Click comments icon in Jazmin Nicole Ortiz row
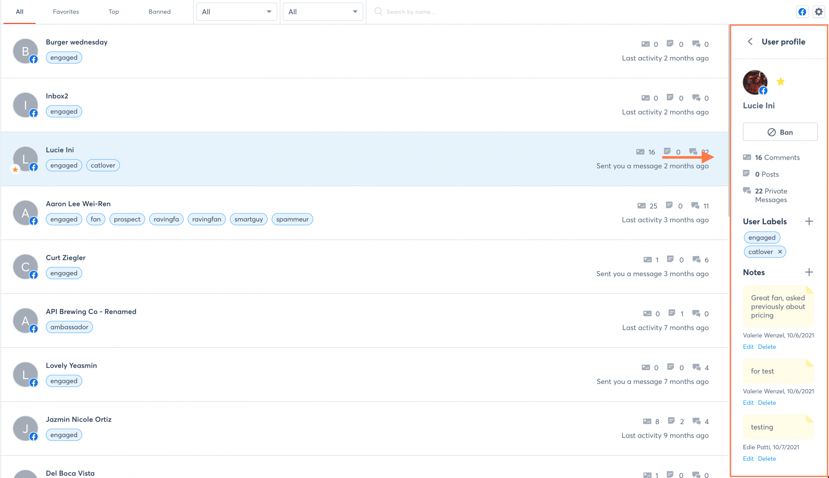829x478 pixels. 647,421
